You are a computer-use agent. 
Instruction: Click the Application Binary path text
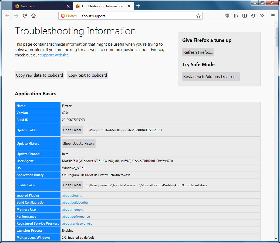click(x=96, y=175)
